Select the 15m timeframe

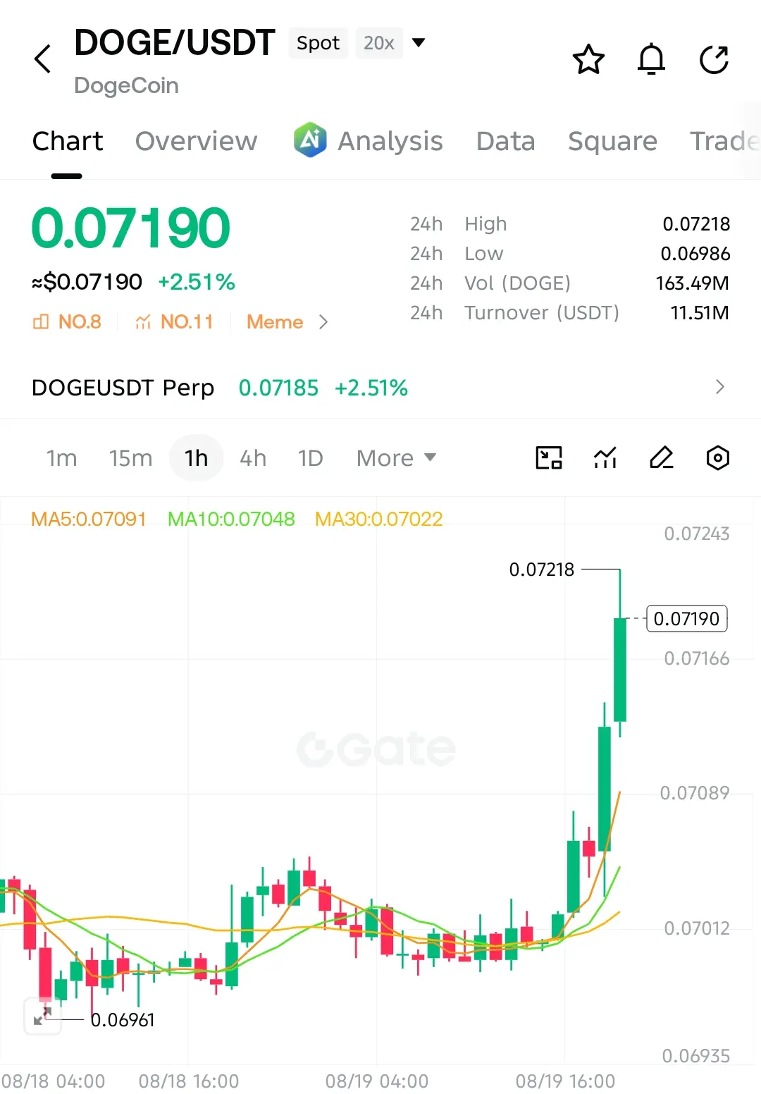tap(130, 458)
